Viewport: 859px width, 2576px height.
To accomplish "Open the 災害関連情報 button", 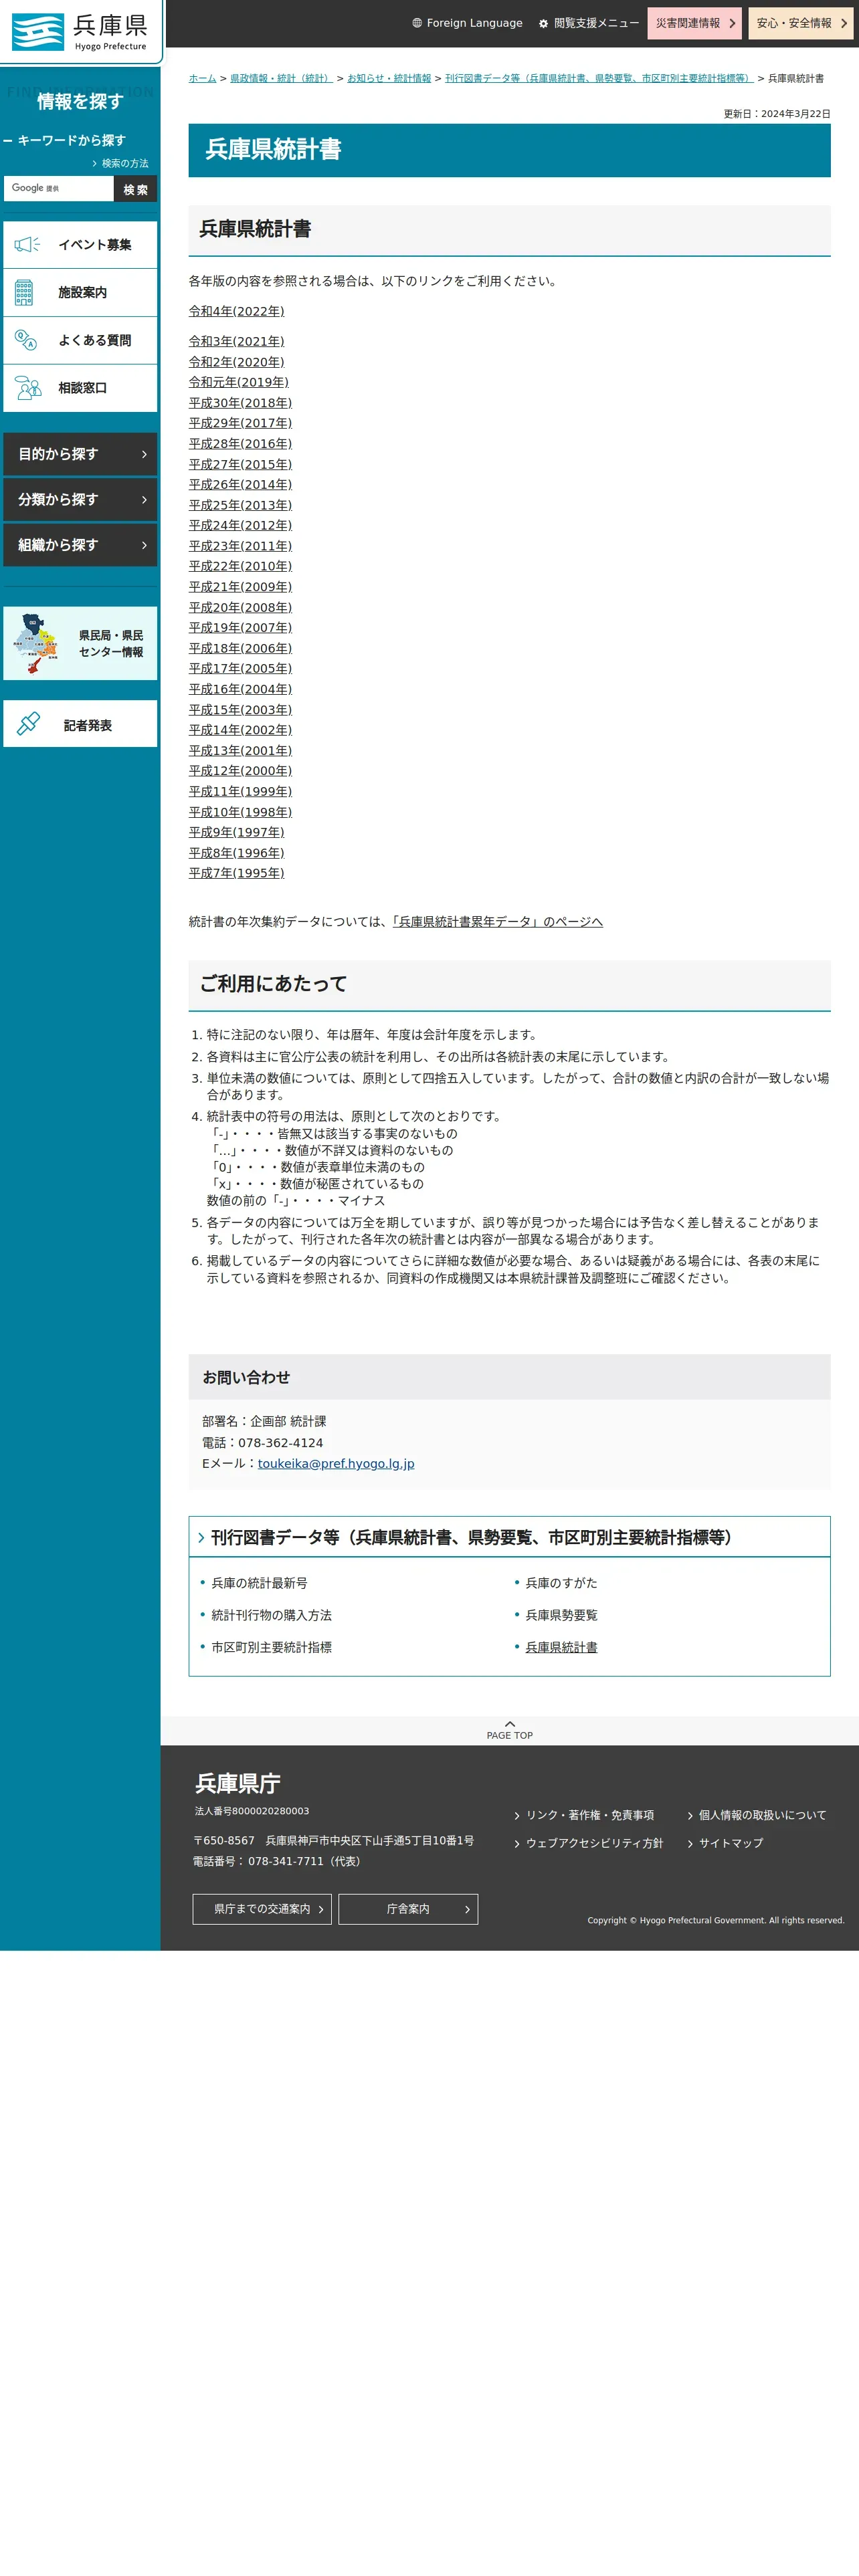I will [x=695, y=23].
